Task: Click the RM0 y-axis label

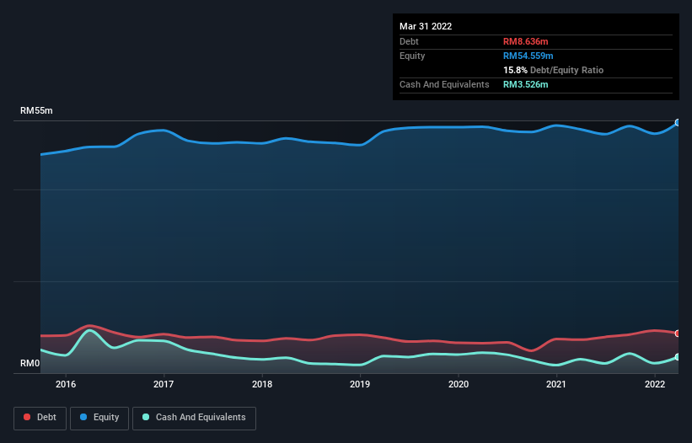Action: (30, 363)
